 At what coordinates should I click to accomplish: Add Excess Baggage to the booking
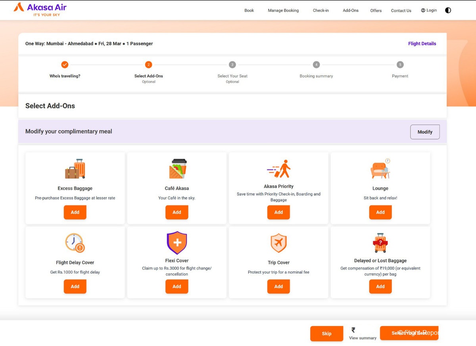[x=75, y=212]
